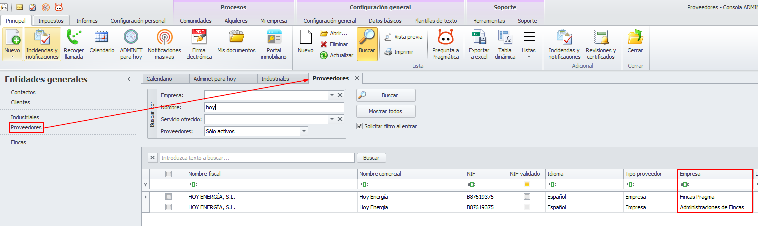Open the Nuevo split button in Principal
Screen dimensions: 758x226
click(x=12, y=45)
